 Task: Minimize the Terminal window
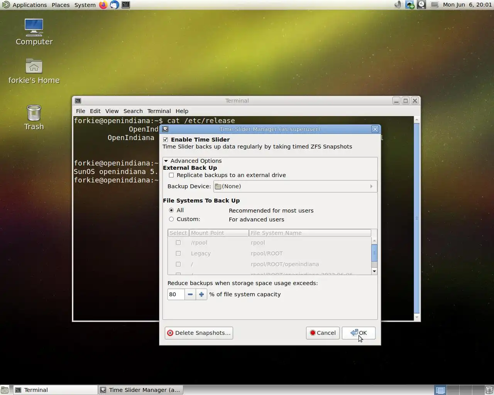pos(396,101)
